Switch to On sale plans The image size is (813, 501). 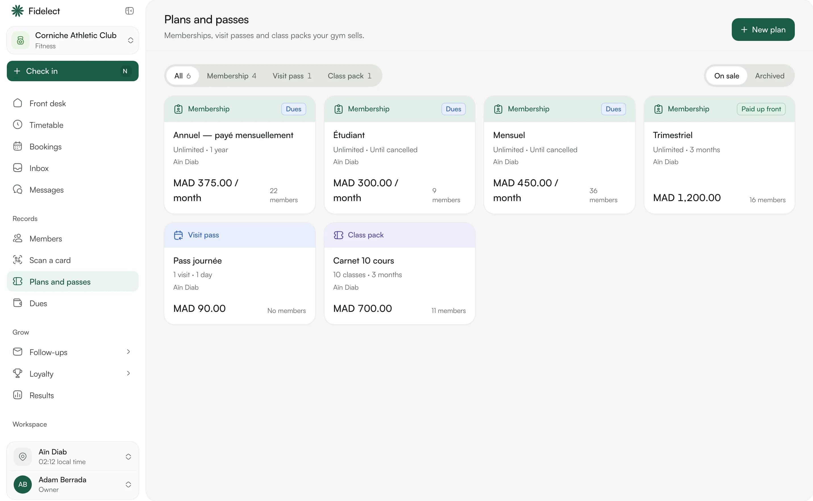(726, 76)
